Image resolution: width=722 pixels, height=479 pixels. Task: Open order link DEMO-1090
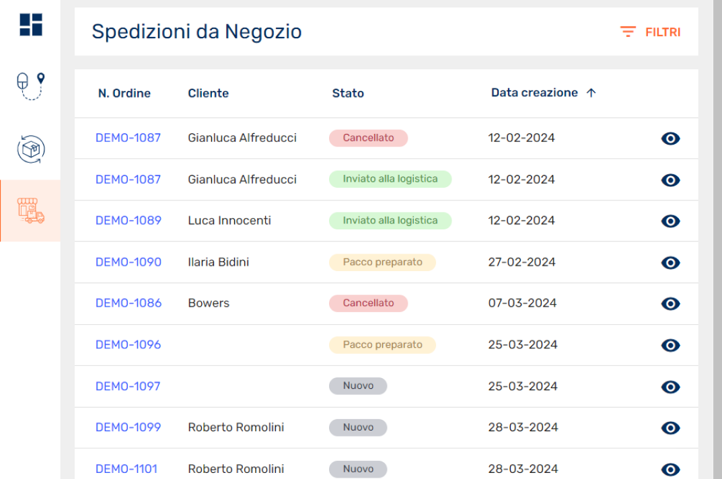[x=129, y=262]
